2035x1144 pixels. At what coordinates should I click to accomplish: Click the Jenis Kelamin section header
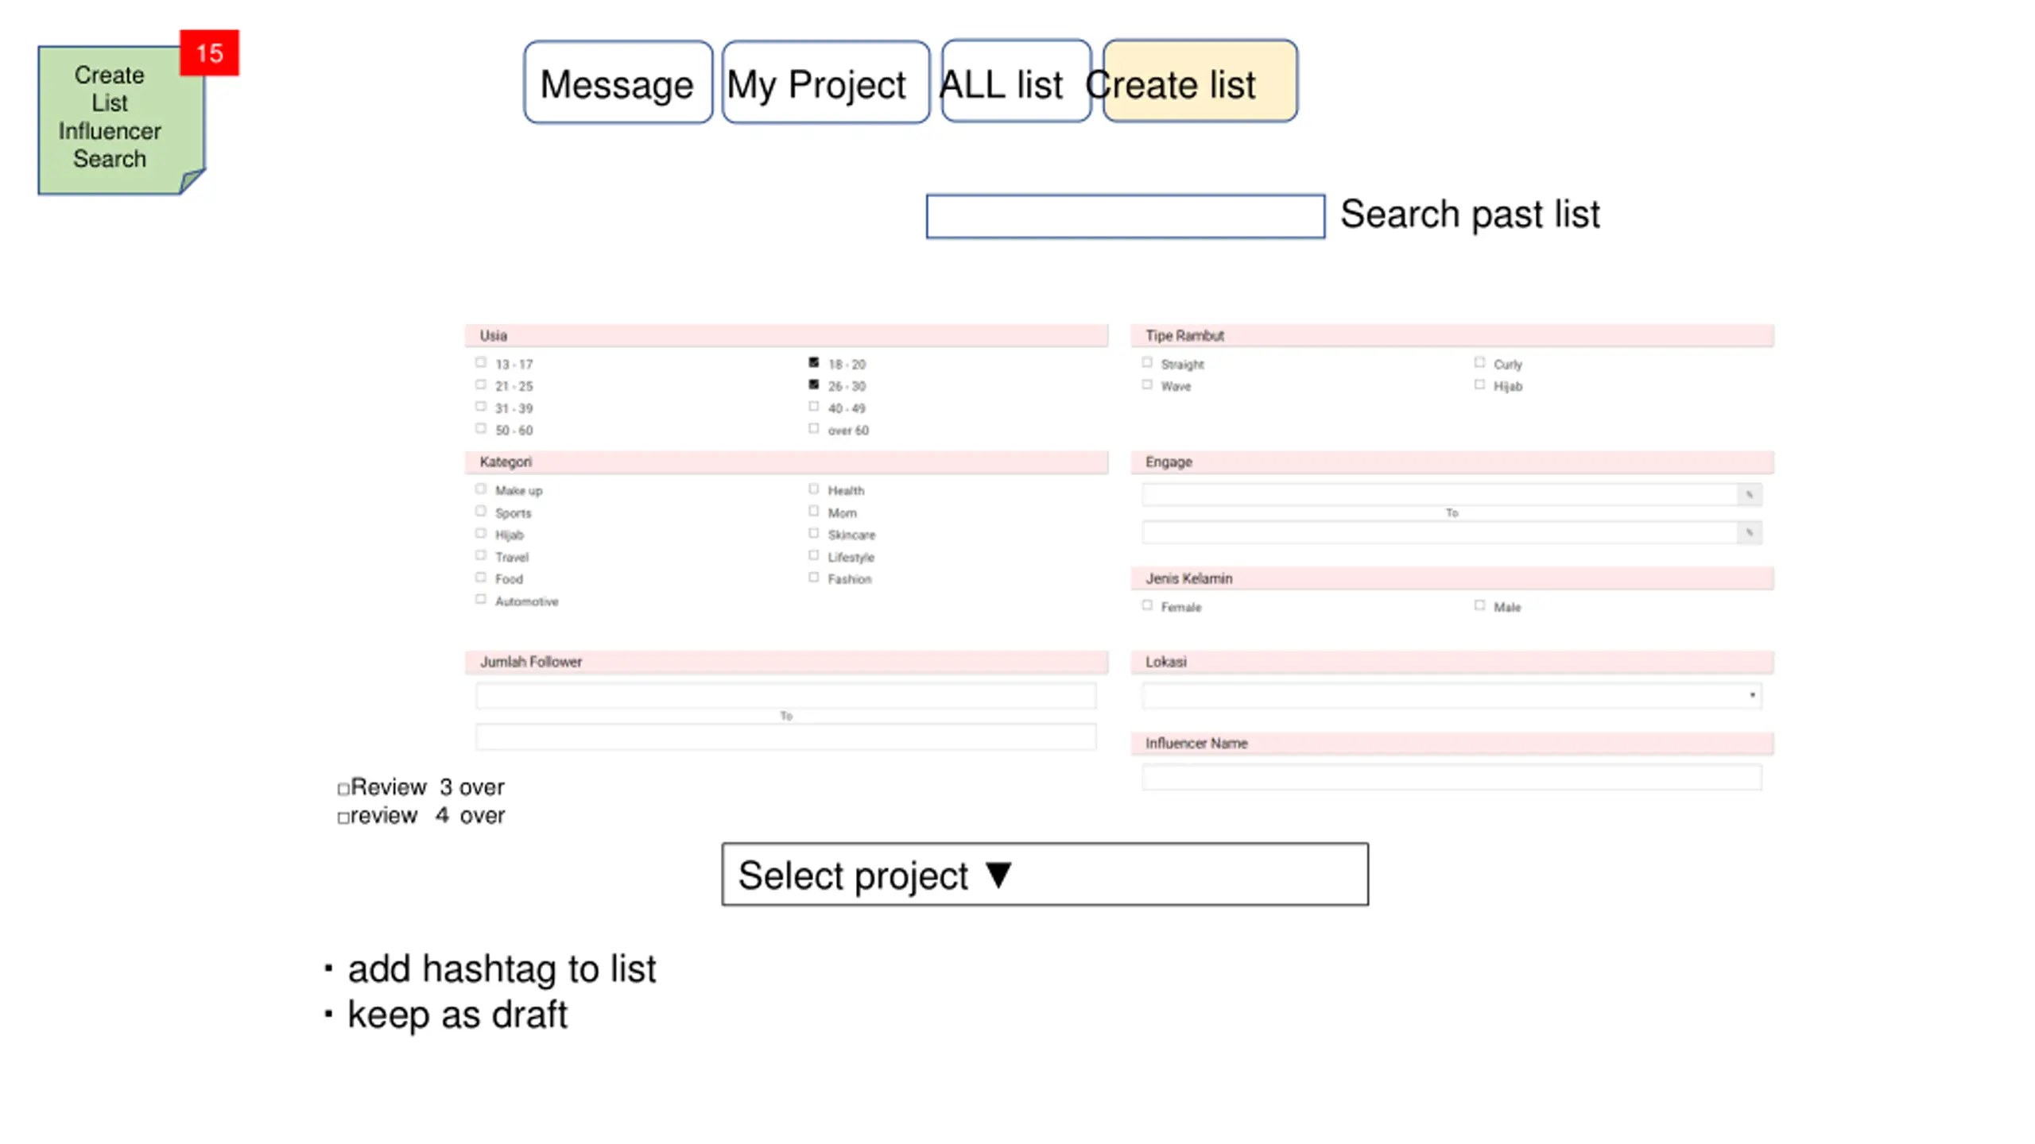(1452, 578)
